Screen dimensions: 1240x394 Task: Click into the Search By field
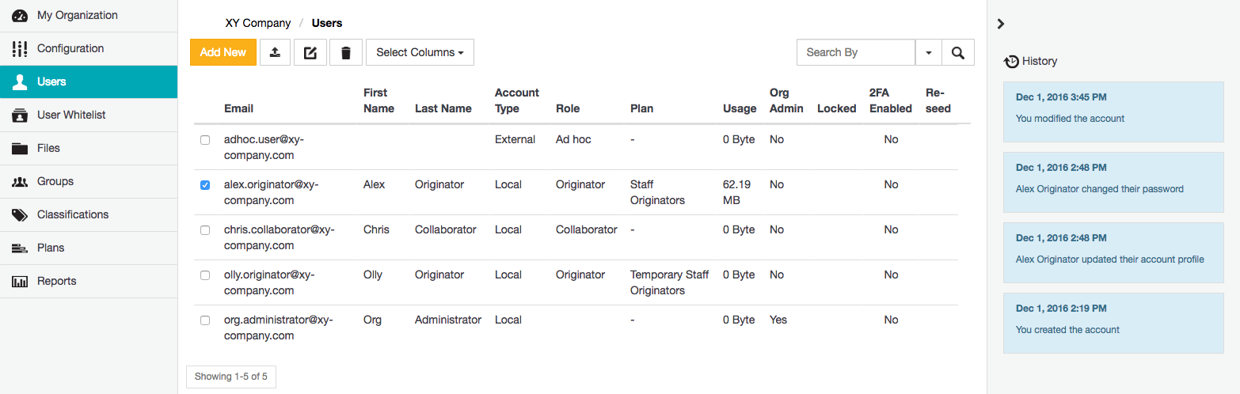click(x=855, y=52)
